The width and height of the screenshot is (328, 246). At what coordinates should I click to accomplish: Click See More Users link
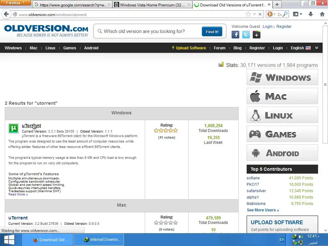(263, 210)
